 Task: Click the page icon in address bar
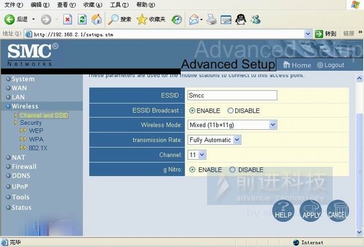(28, 34)
